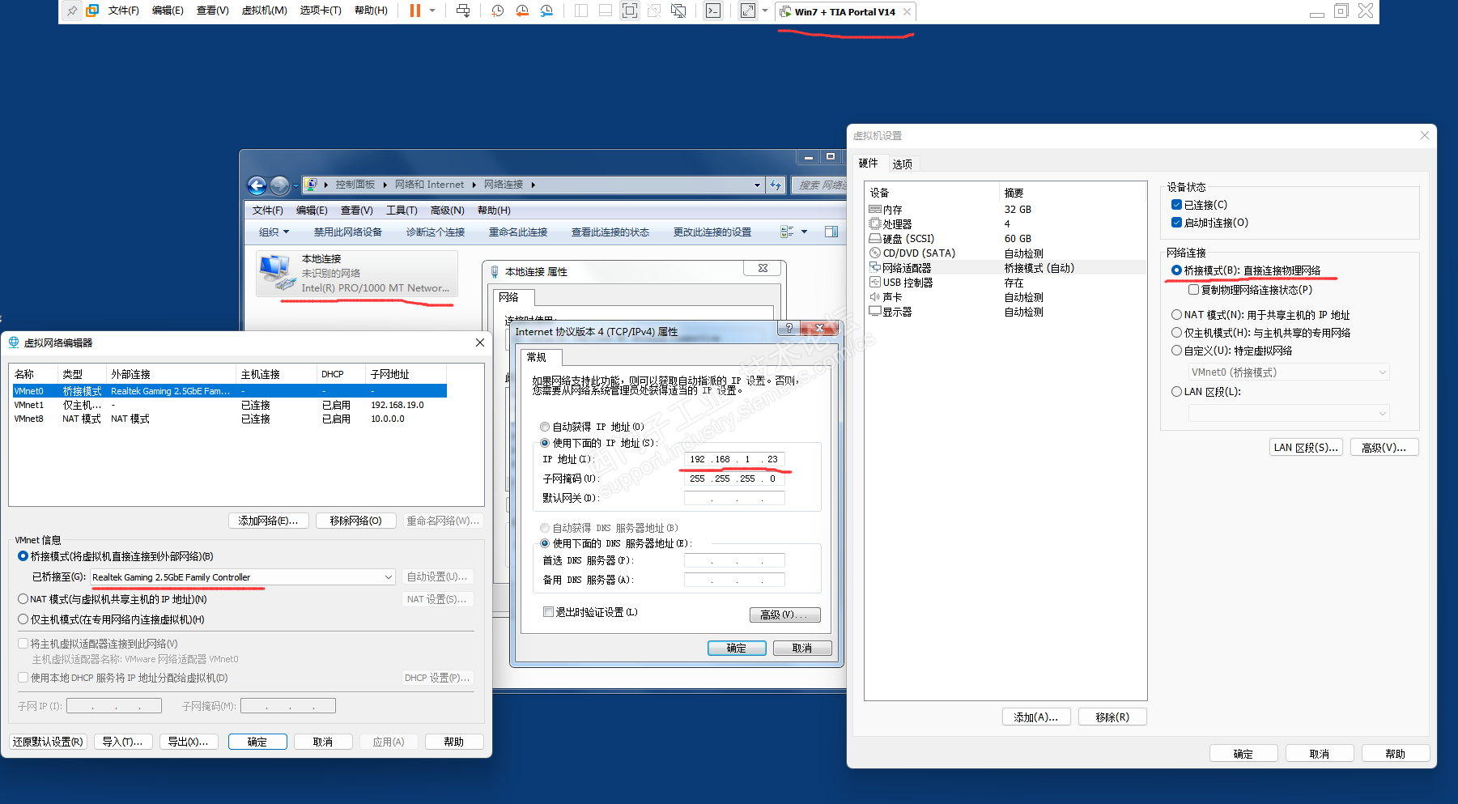The width and height of the screenshot is (1458, 804).
Task: Click the Unity mode toolbar icon
Action: [654, 11]
